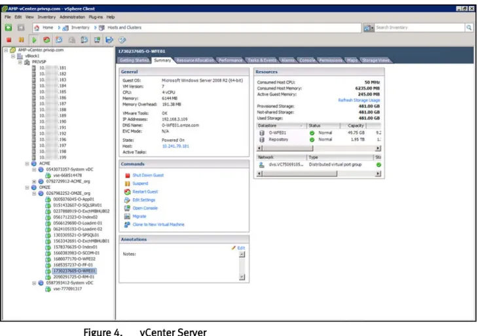Click the Notes scrollbar down arrow
Image resolution: width=478 pixels, height=336 pixels.
(x=242, y=277)
